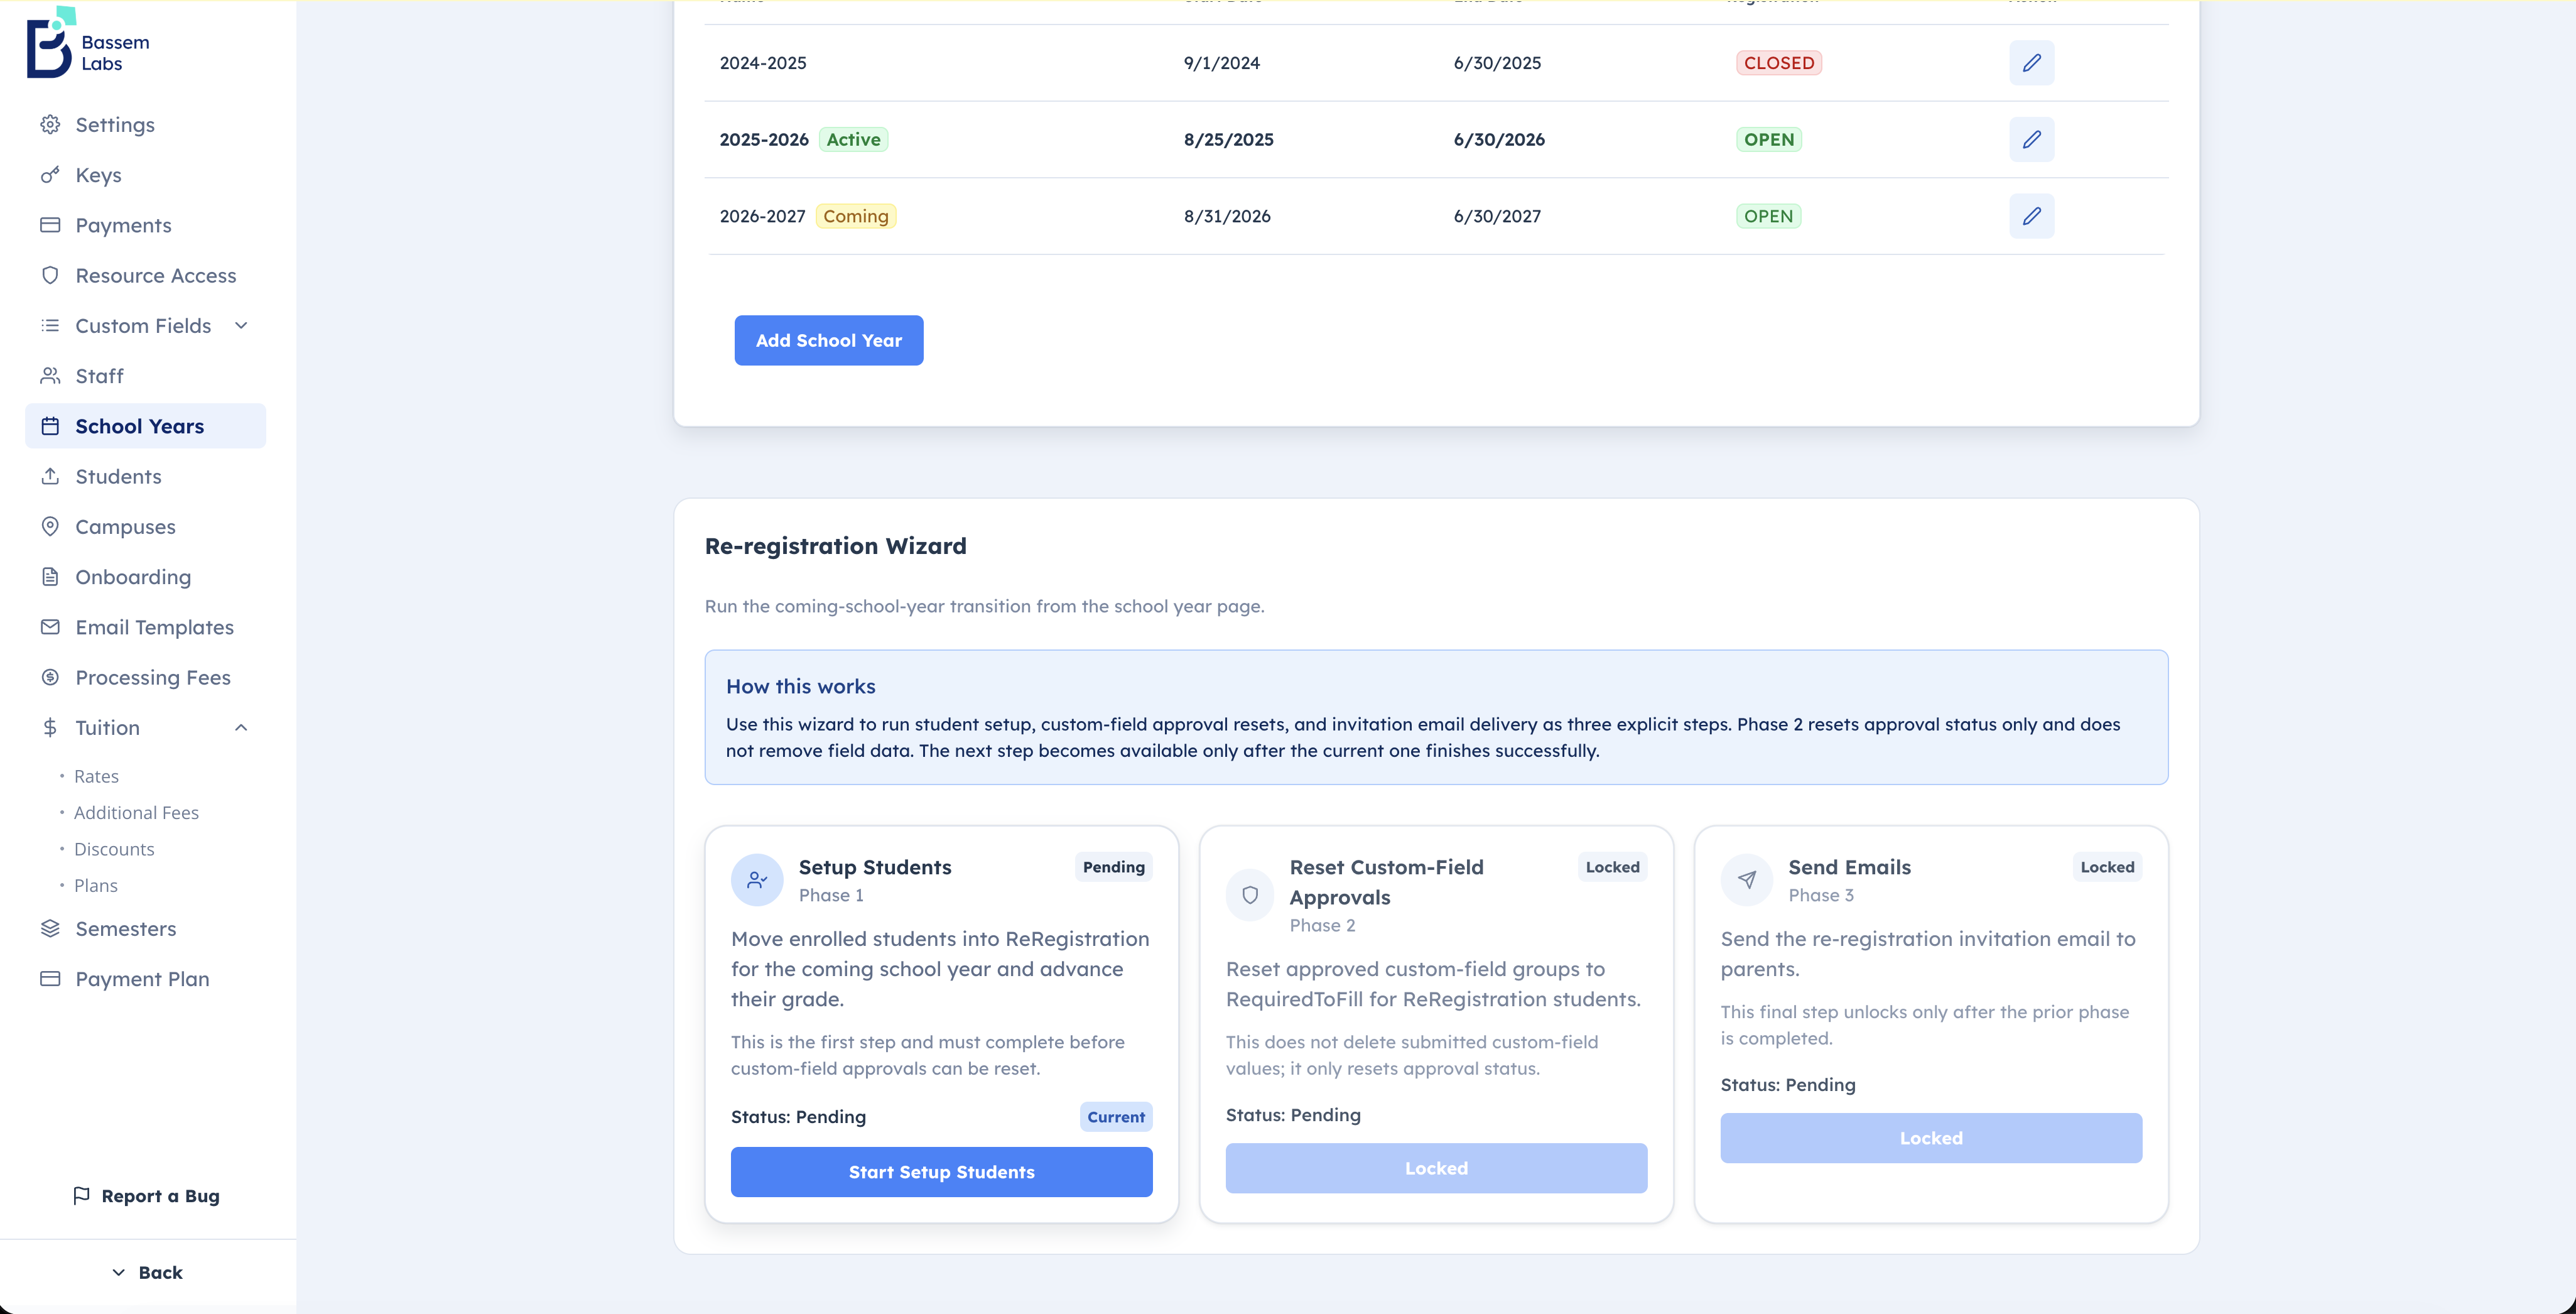Screen dimensions: 2576x1314
Task: Click the dollar icon beside Tuition
Action: (50, 728)
